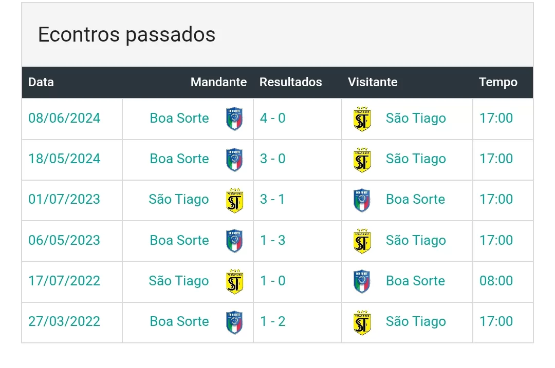Click São Tiago crest in 08/06/2024 row
The height and width of the screenshot is (368, 555).
(x=362, y=119)
